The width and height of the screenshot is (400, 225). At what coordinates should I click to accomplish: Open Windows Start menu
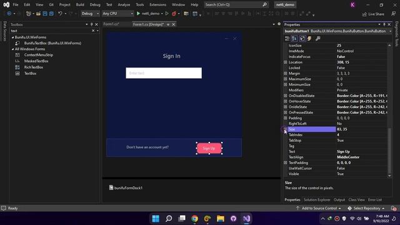(156, 219)
